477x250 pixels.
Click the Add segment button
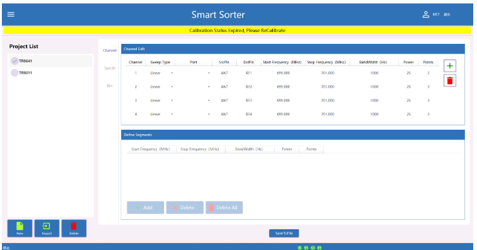(x=145, y=207)
